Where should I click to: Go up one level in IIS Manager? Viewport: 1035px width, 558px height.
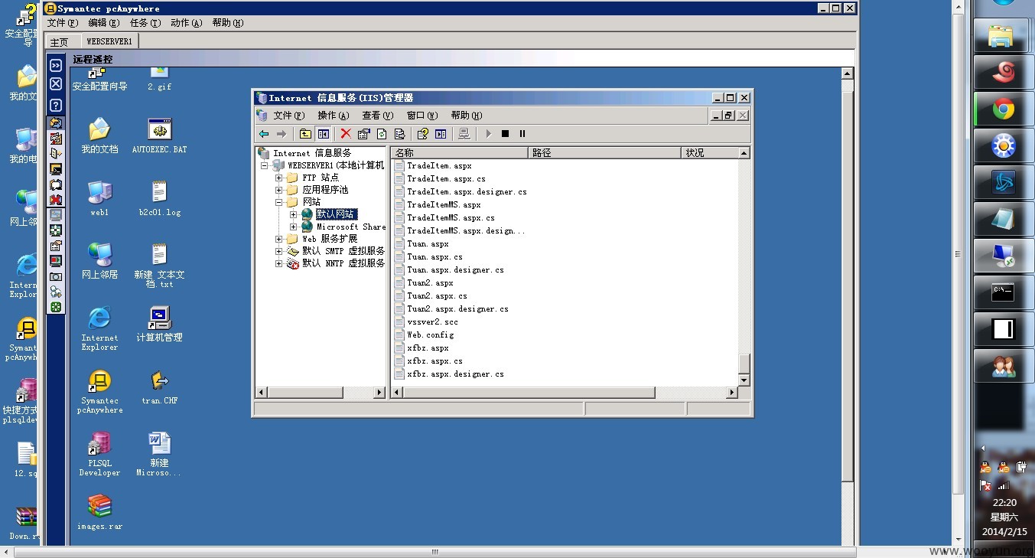coord(305,134)
